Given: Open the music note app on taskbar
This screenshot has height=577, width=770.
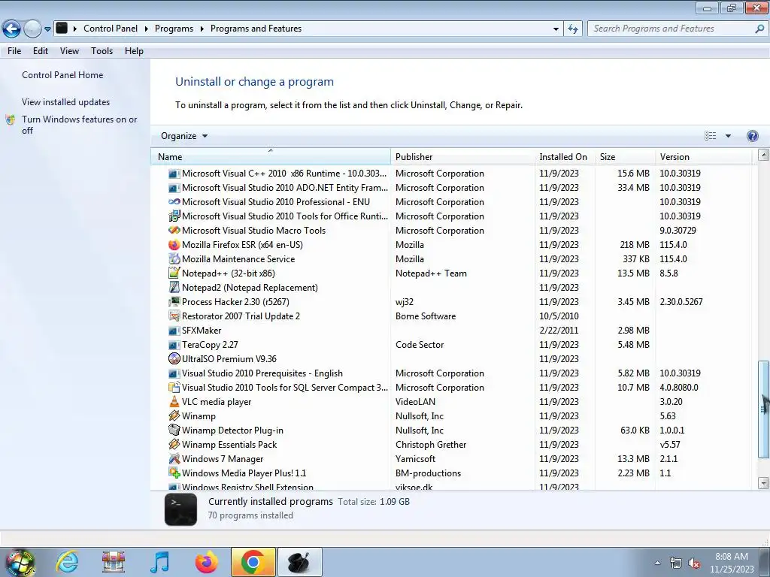Looking at the screenshot, I should coord(159,562).
